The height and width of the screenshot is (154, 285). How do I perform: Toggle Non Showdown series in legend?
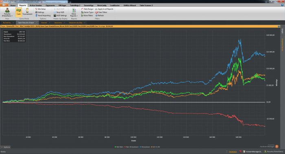click(132, 147)
